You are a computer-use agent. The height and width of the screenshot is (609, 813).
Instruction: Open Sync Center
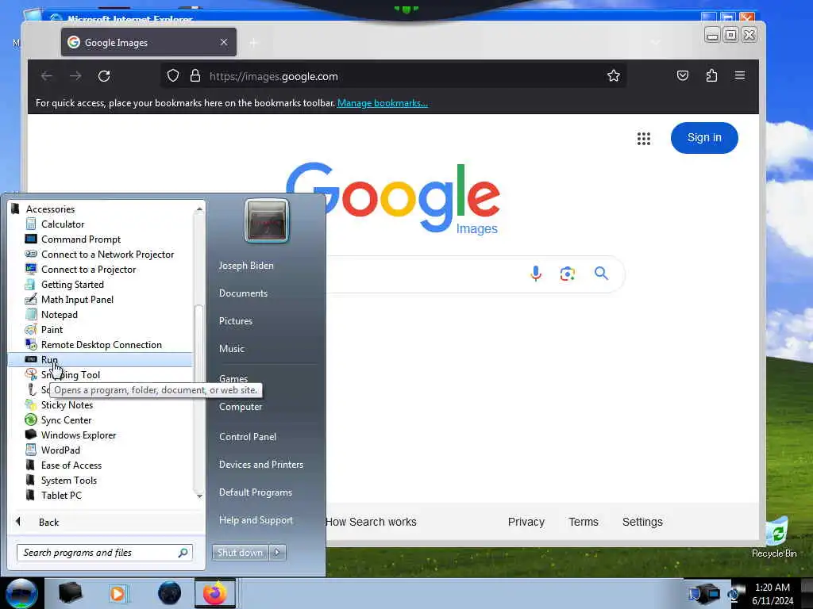tap(66, 420)
